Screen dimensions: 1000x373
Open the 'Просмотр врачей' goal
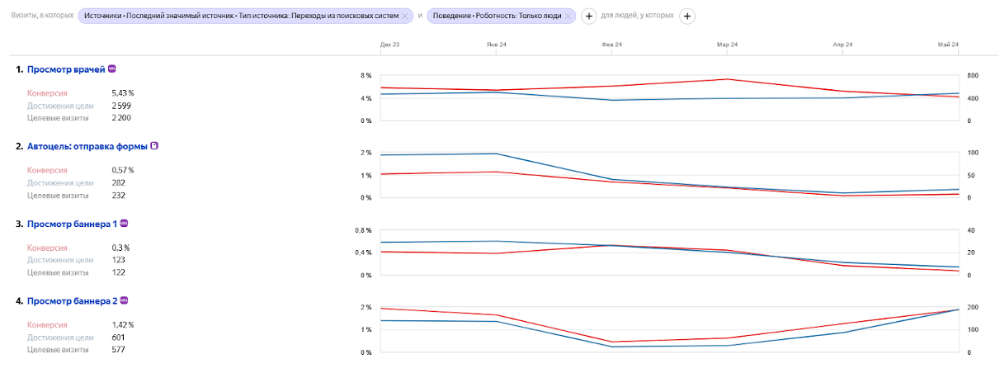[66, 69]
